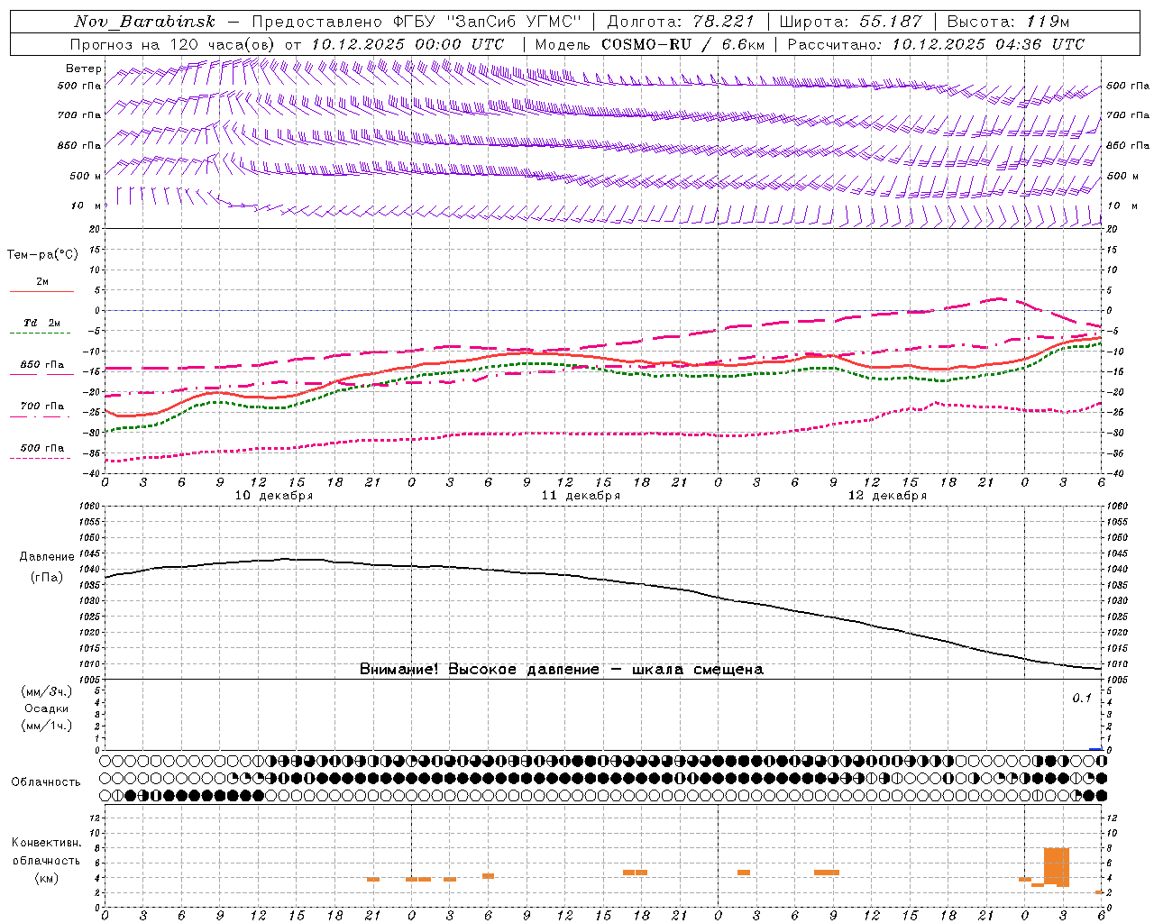
Task: Click the '(мм/1ч.)' precipitation unit label
Action: [x=47, y=726]
